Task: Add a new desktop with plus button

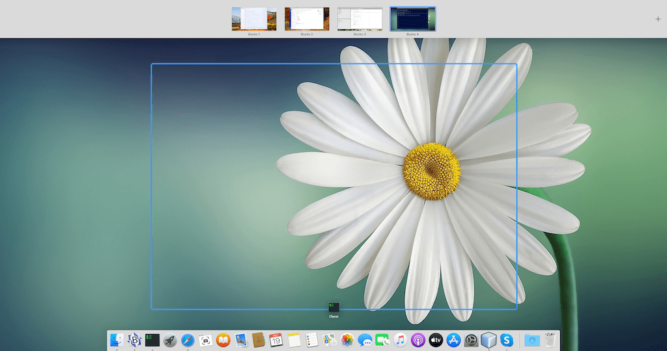Action: [x=658, y=19]
